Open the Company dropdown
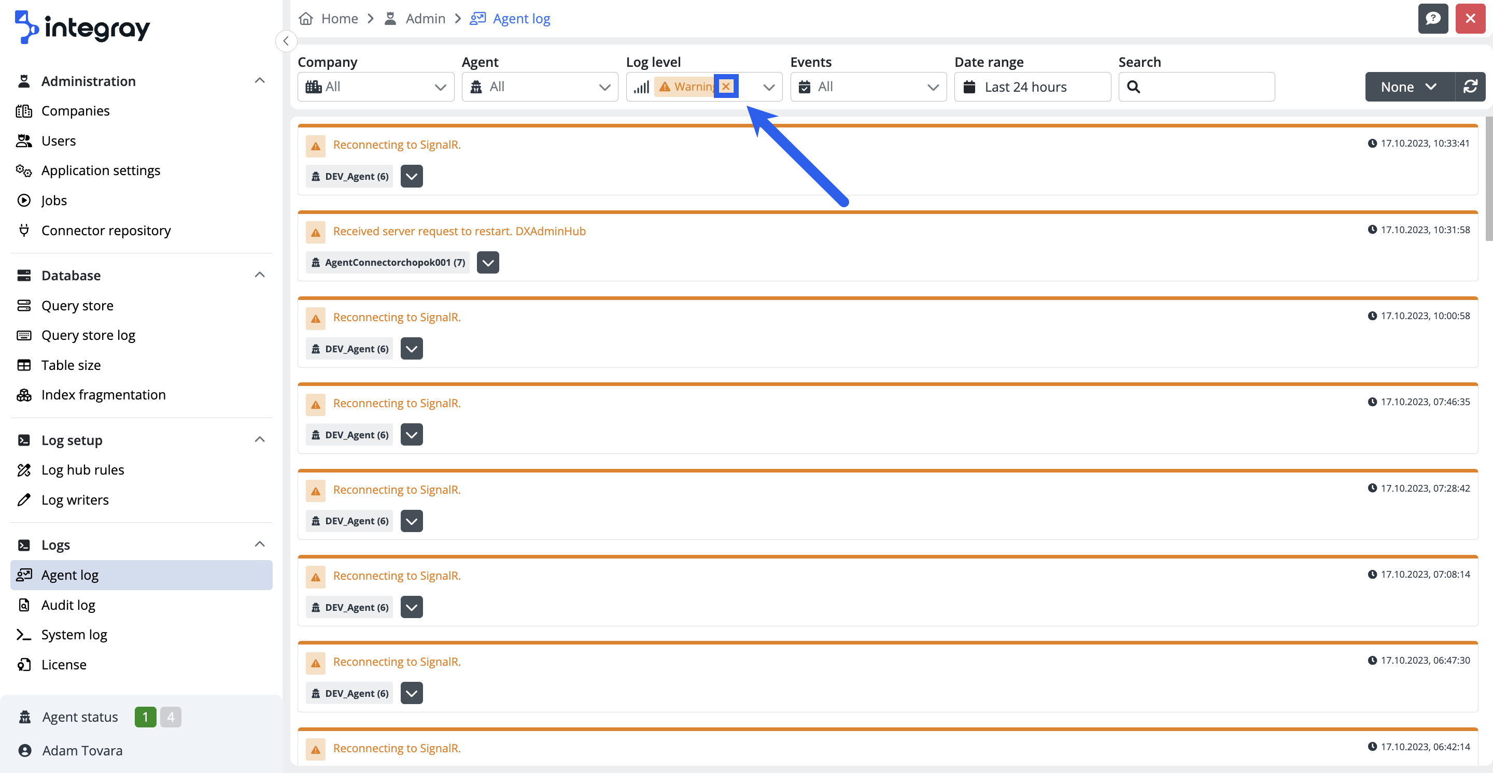This screenshot has width=1493, height=773. point(375,87)
